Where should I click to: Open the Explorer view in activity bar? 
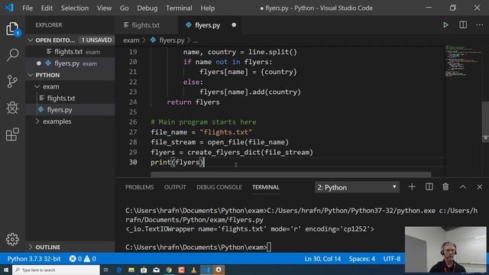pyautogui.click(x=12, y=29)
